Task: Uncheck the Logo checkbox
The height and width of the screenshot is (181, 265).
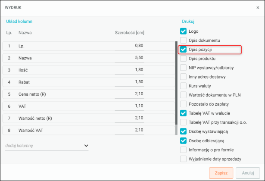Action: pyautogui.click(x=184, y=31)
